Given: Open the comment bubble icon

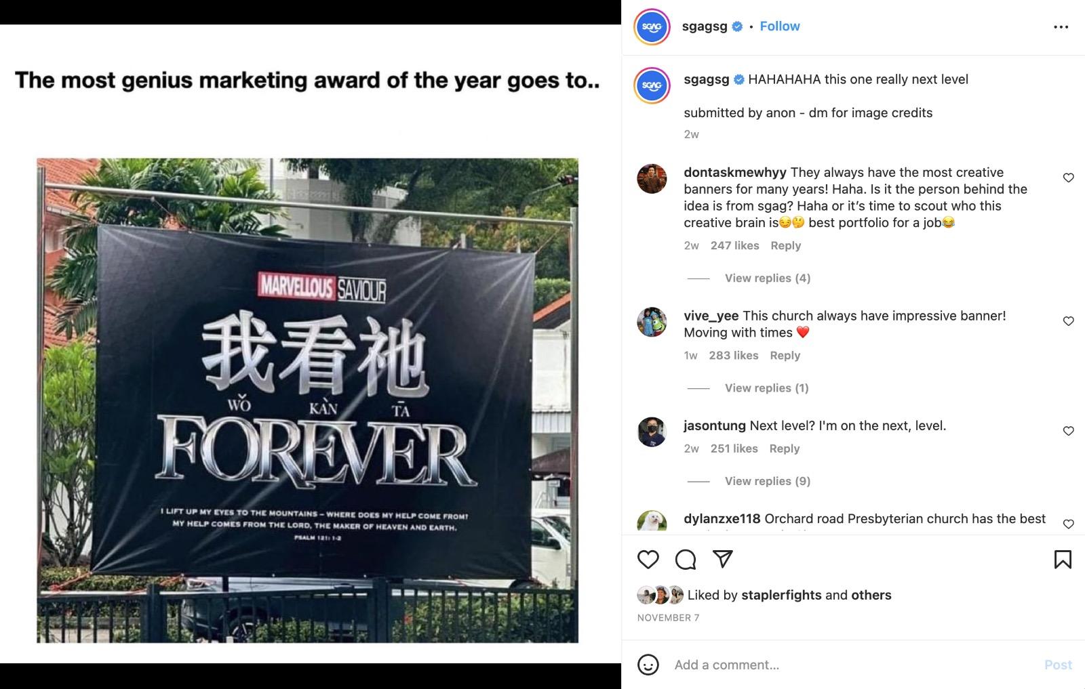Looking at the screenshot, I should pyautogui.click(x=686, y=559).
